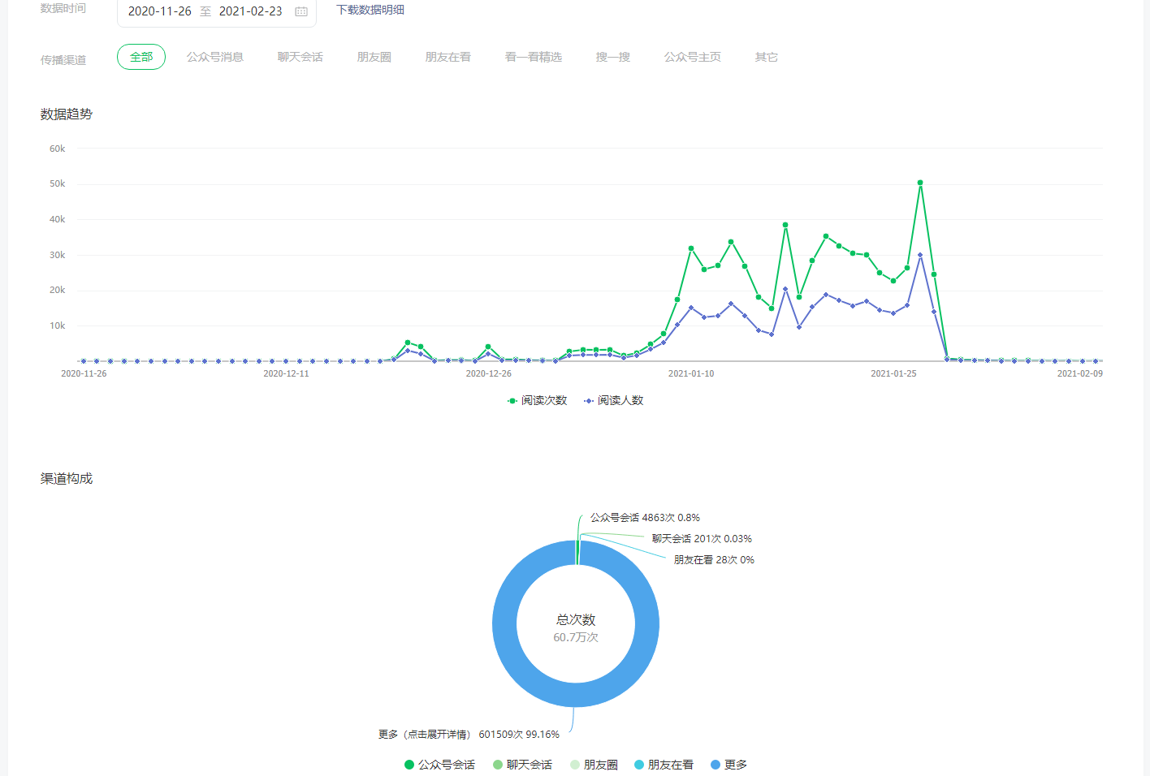The height and width of the screenshot is (776, 1150).
Task: Click x-axis label 2021-01-25
Action: (x=893, y=373)
